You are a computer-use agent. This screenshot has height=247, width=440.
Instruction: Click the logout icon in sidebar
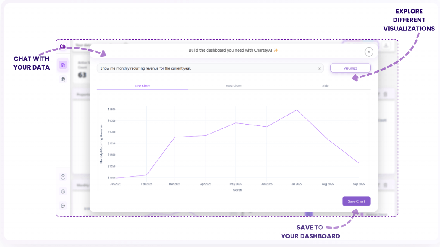[x=63, y=206]
